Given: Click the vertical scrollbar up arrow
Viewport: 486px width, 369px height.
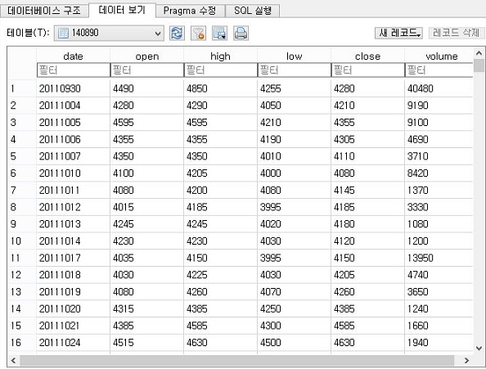Looking at the screenshot, I should pyautogui.click(x=479, y=53).
